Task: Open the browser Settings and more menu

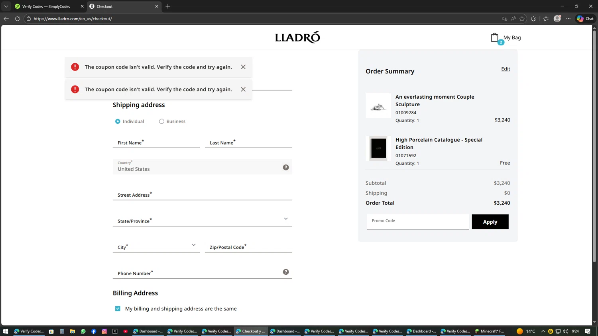Action: (x=568, y=19)
